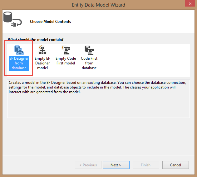Click the disabled < Previous button

[88, 165]
